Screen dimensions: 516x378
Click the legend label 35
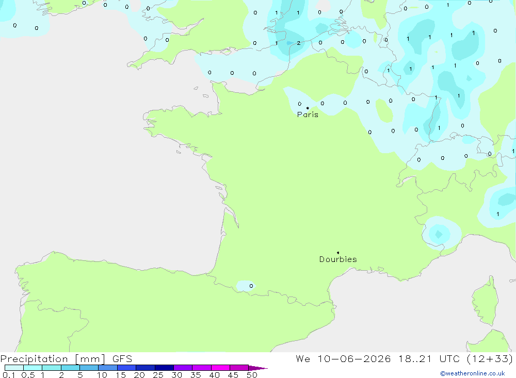[x=196, y=375]
